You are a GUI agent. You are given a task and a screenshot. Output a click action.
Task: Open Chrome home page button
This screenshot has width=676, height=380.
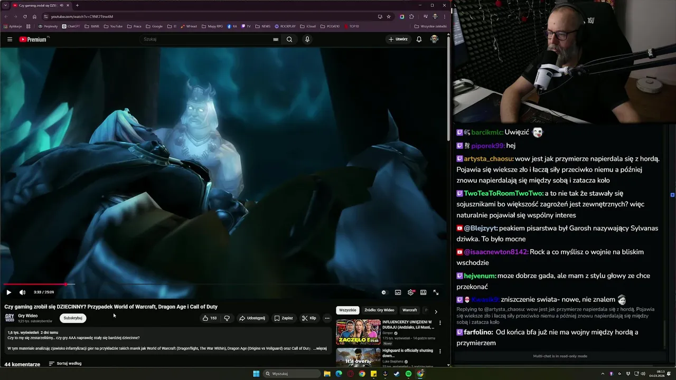34,16
